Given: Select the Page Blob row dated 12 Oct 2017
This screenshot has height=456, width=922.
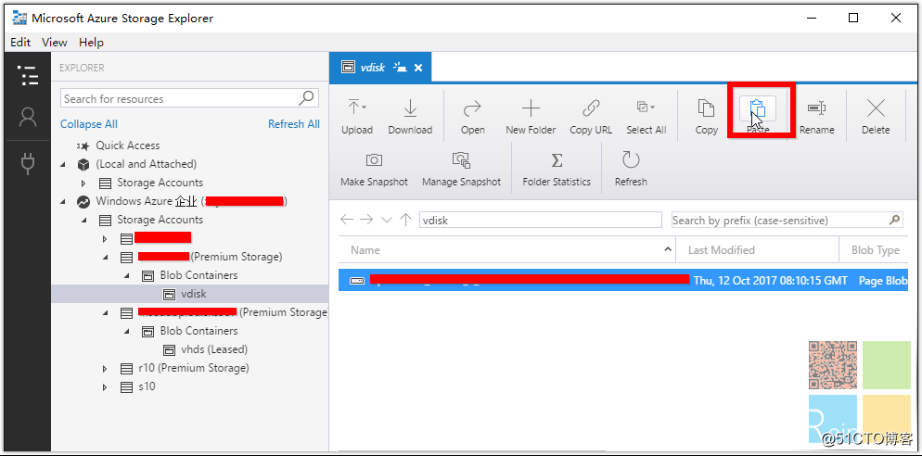Looking at the screenshot, I should tap(623, 281).
